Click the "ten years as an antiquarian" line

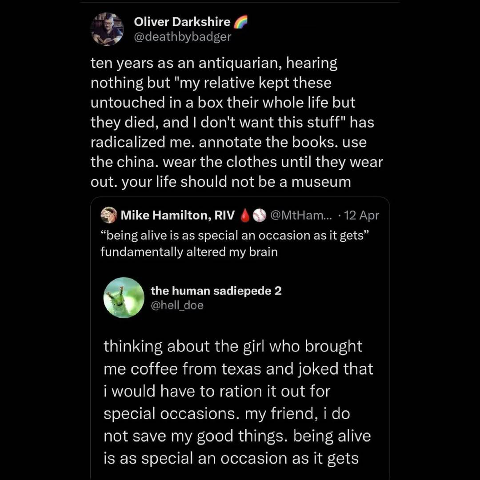click(214, 64)
